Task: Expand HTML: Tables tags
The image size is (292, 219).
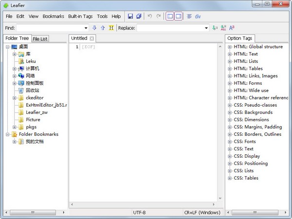Action: coord(230,69)
